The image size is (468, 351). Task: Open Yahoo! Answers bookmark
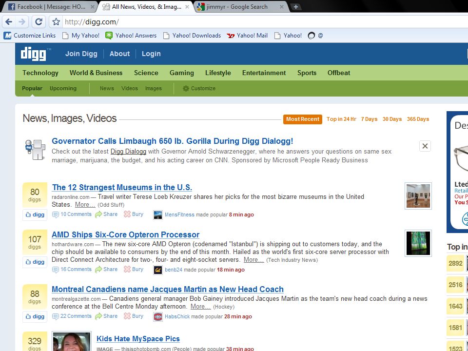[x=131, y=36]
